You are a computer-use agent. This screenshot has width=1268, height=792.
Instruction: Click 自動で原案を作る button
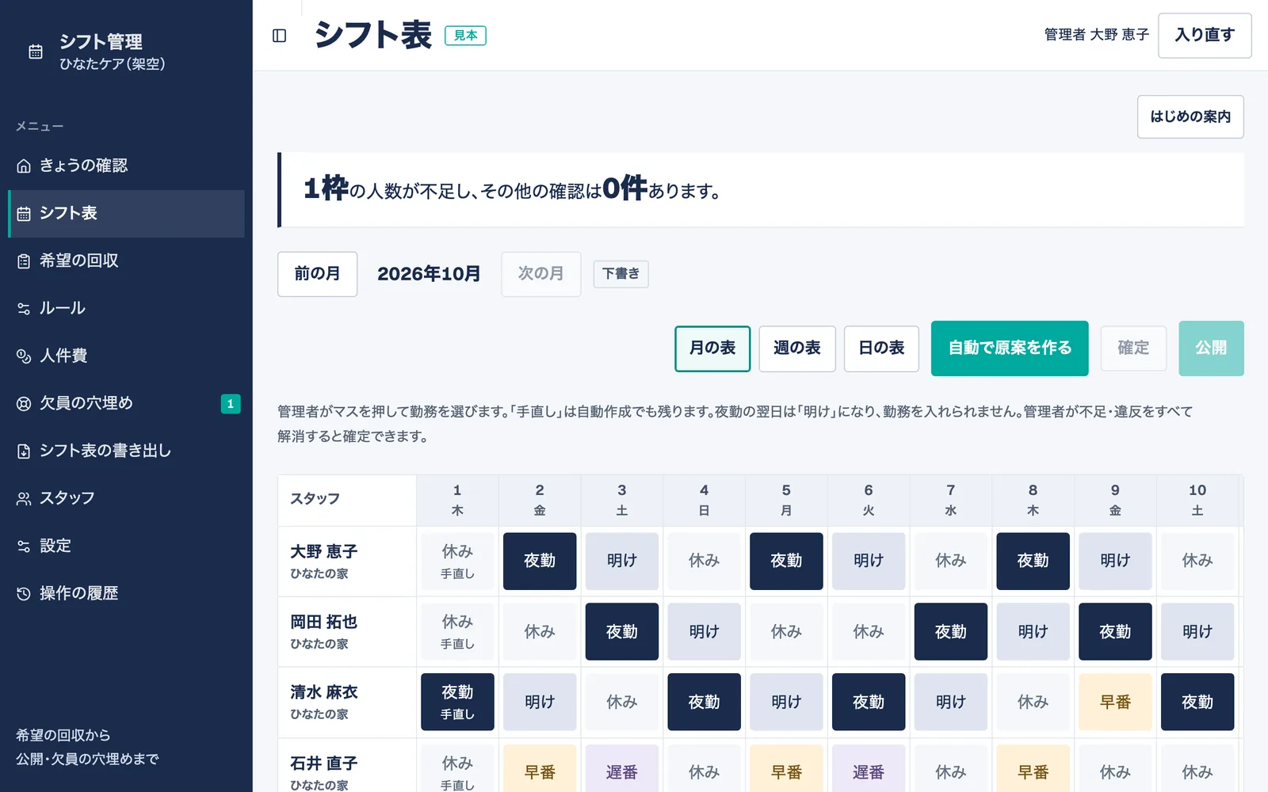pos(1010,348)
